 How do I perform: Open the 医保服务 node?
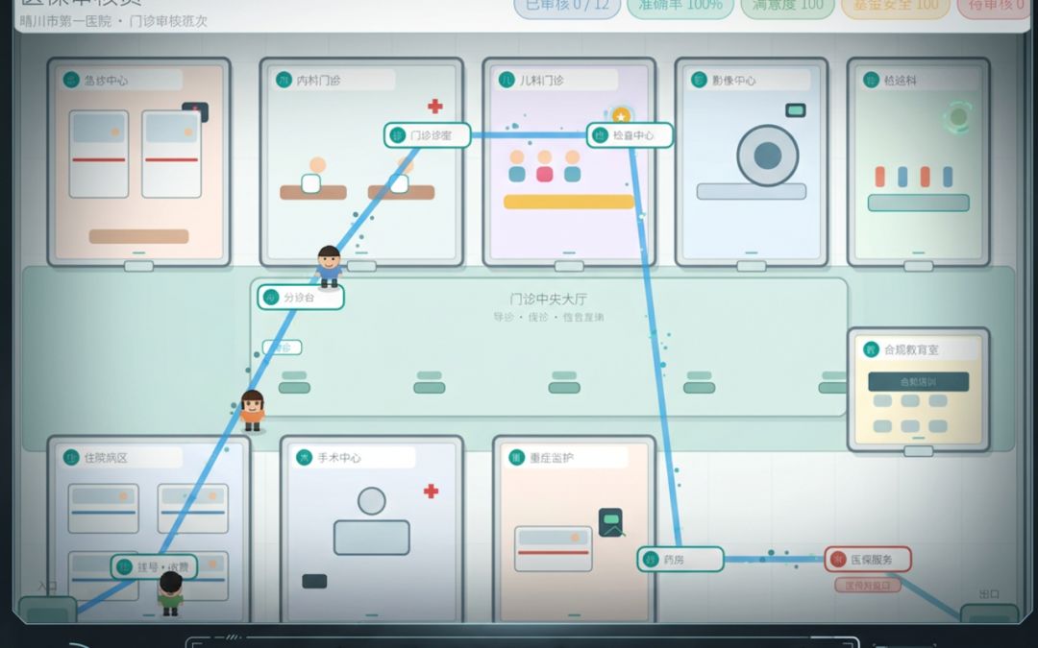point(868,560)
